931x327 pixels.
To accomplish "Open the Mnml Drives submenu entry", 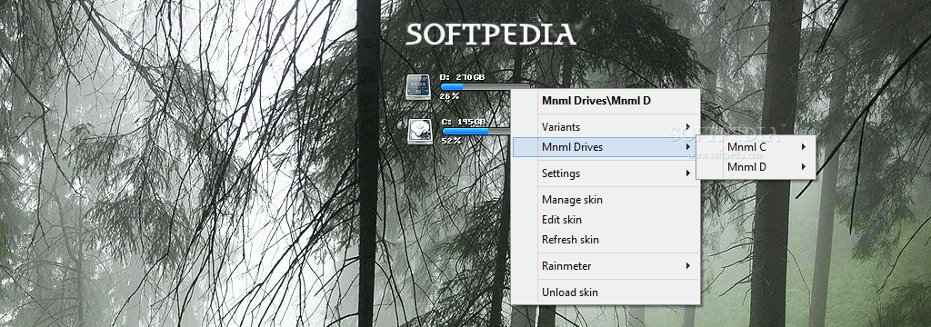I will tap(606, 147).
